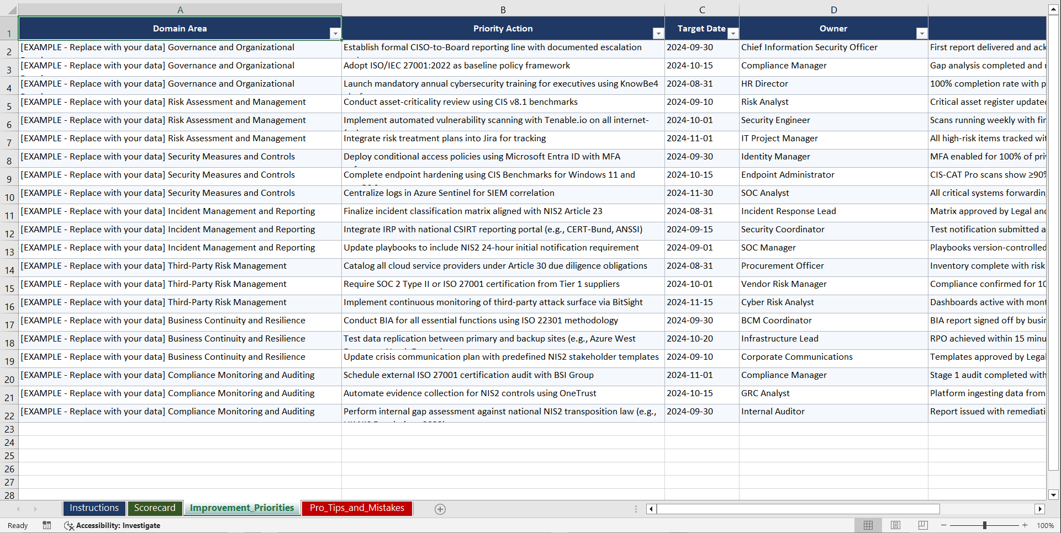Open the Owner filter dropdown
This screenshot has width=1061, height=533.
point(921,33)
